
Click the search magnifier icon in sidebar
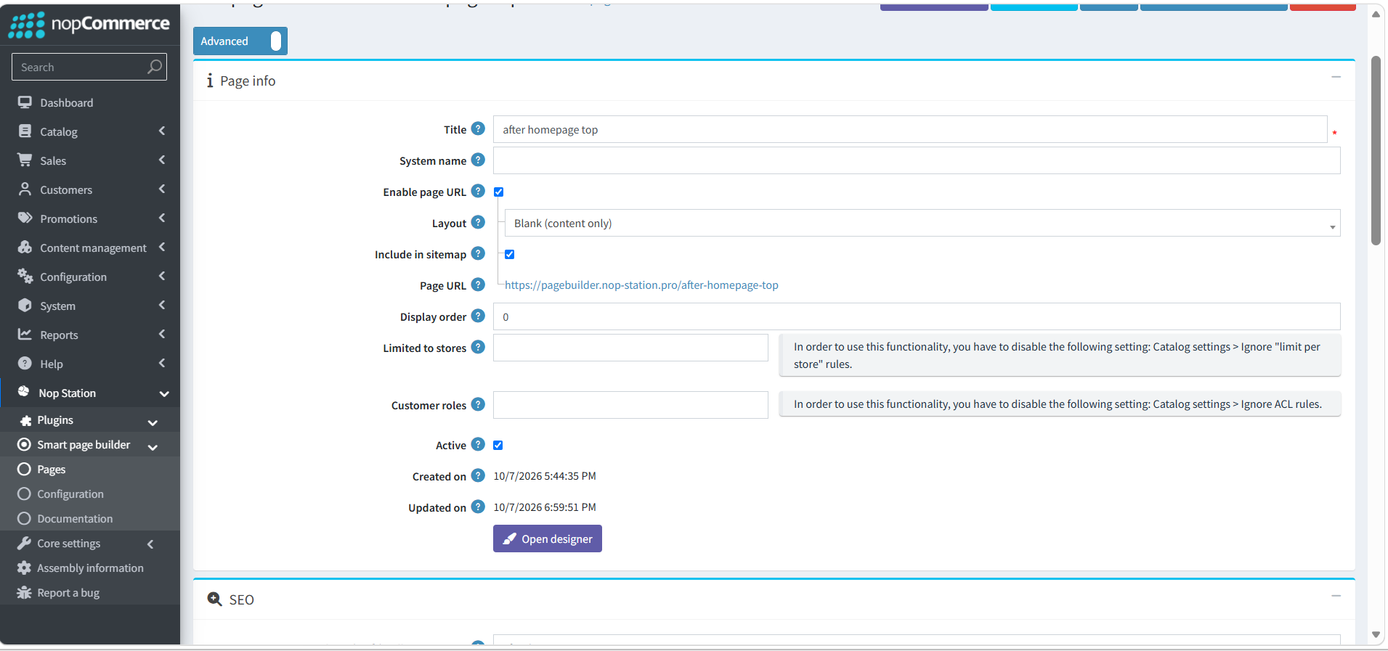[154, 67]
